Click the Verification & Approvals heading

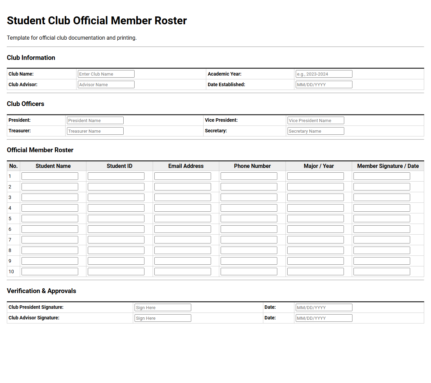(x=42, y=291)
